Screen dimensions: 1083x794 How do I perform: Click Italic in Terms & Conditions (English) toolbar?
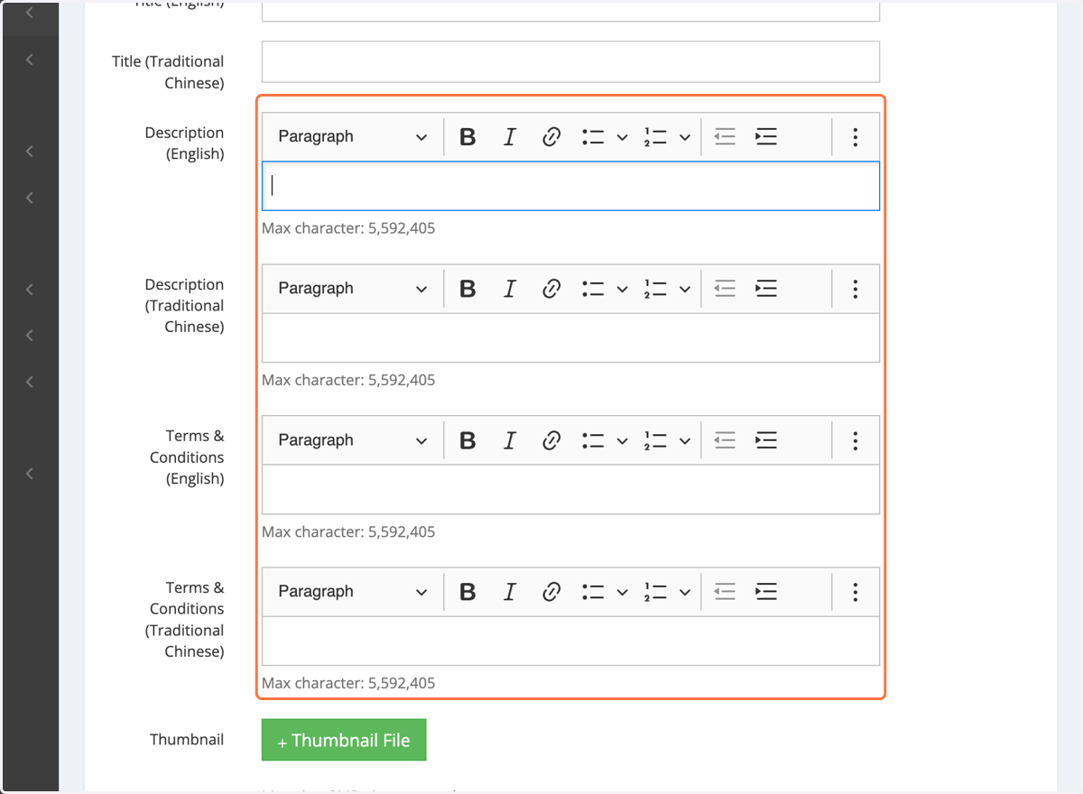coord(509,440)
